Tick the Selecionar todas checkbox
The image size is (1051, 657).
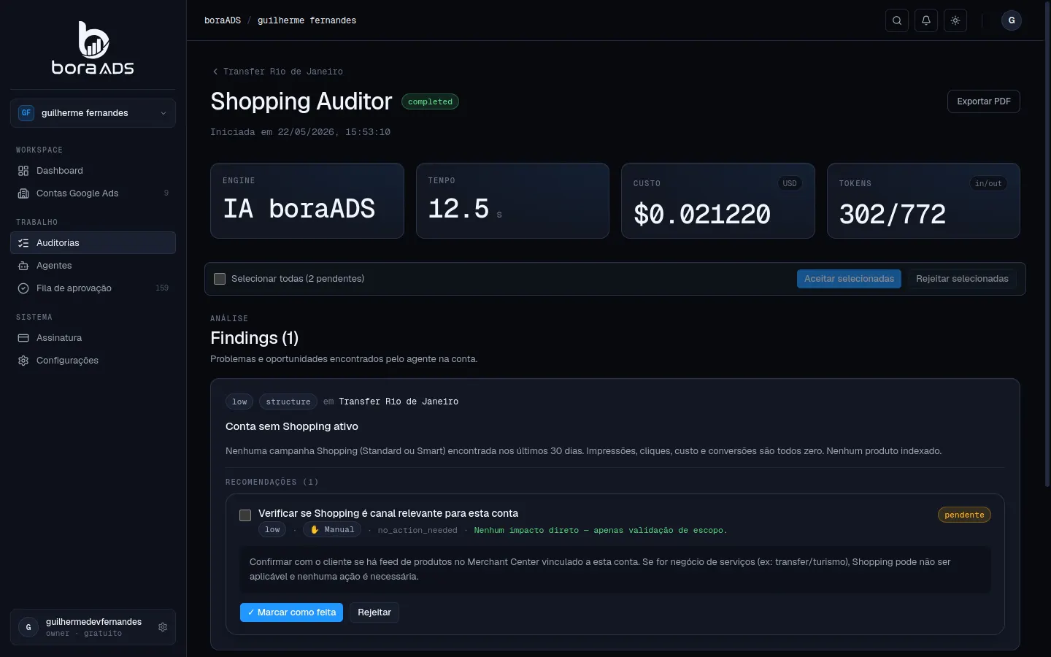(x=220, y=279)
